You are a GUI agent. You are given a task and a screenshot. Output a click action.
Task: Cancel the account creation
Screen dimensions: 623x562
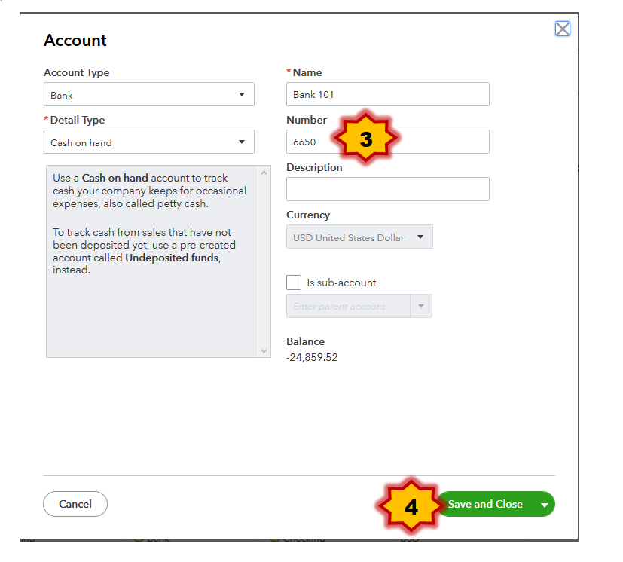pos(75,504)
